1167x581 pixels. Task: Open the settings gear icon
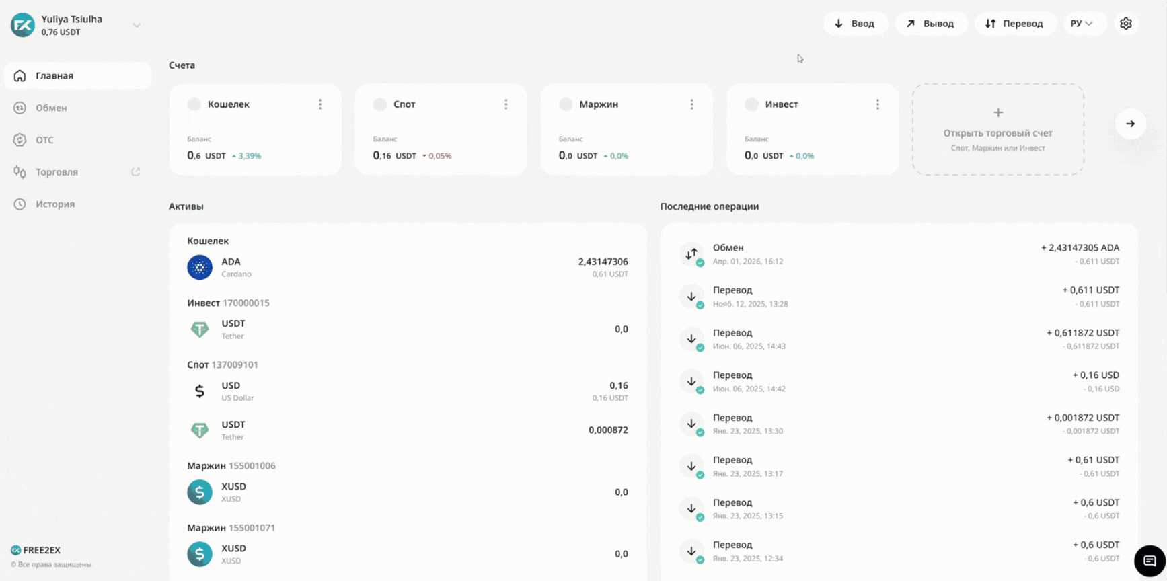[1125, 24]
